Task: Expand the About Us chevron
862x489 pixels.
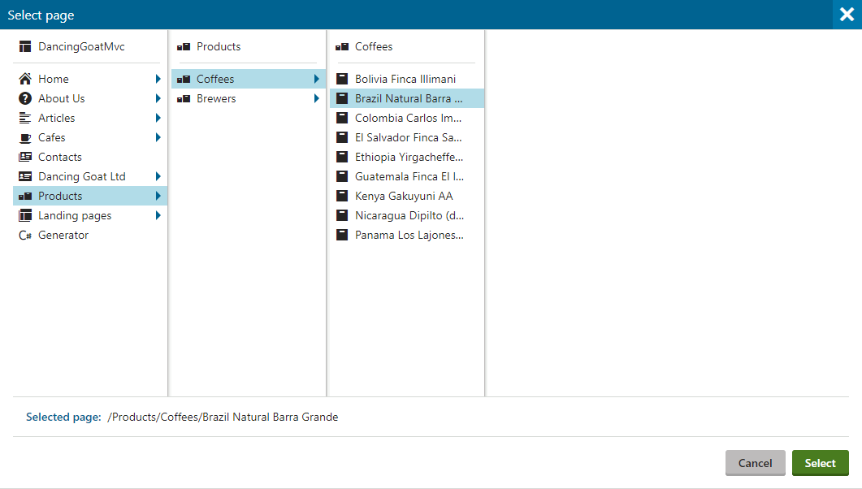Action: tap(158, 98)
